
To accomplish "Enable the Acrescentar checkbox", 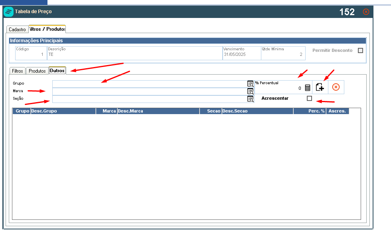I will coord(309,98).
